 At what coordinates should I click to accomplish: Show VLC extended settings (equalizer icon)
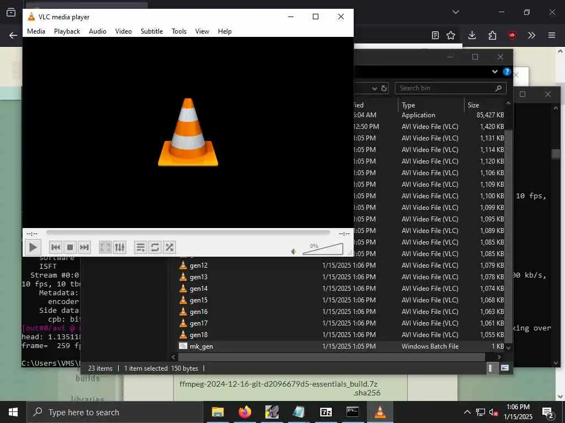[x=119, y=247]
